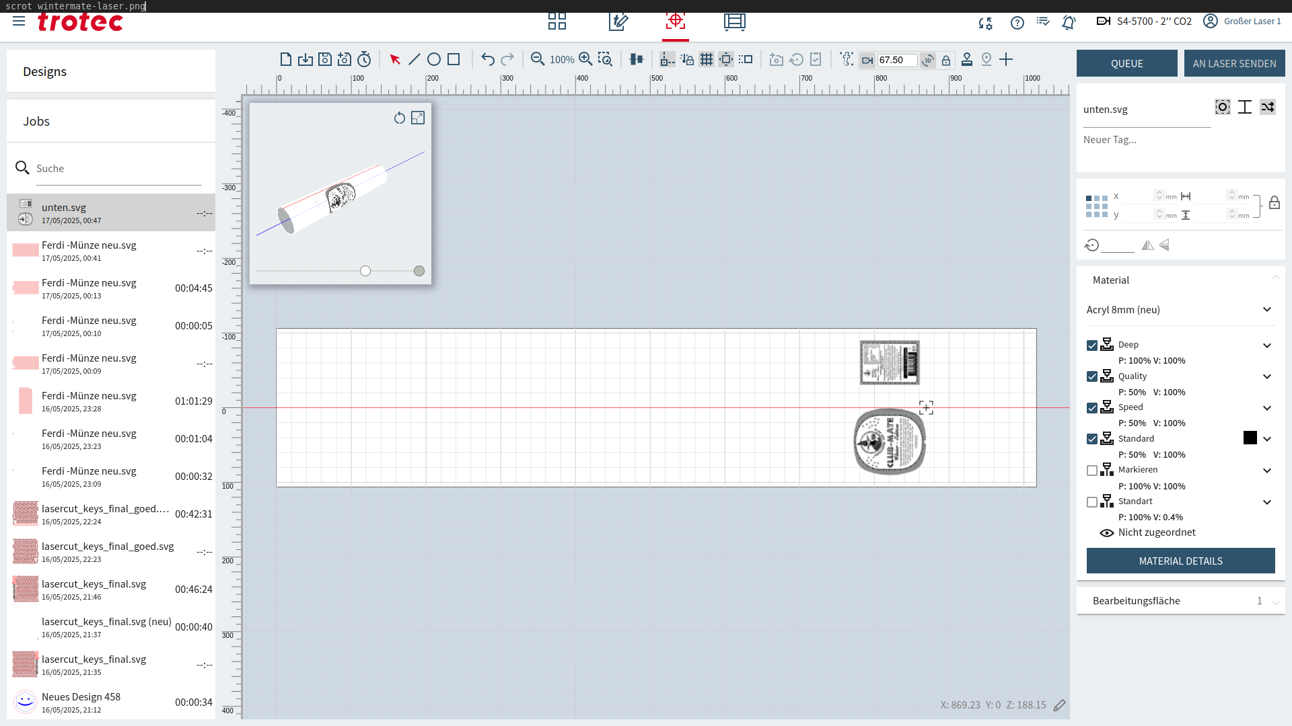This screenshot has width=1292, height=726.
Task: Select the line drawing tool
Action: pyautogui.click(x=415, y=60)
